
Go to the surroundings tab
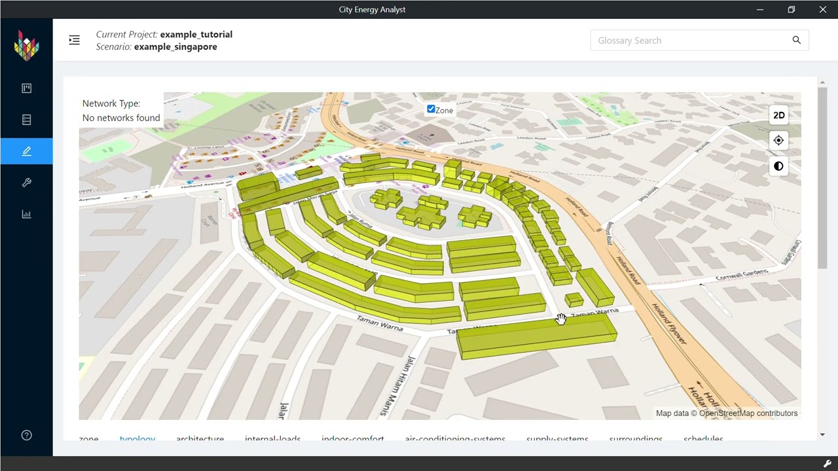(636, 439)
